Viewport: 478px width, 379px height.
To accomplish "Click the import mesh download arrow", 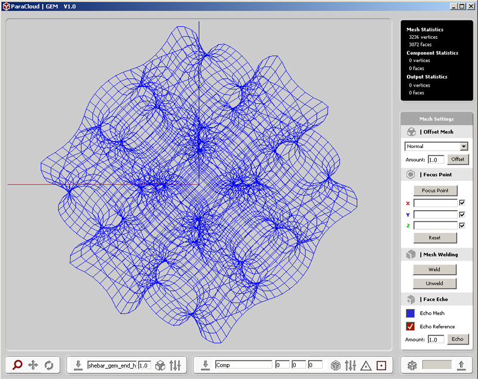I will tap(78, 365).
